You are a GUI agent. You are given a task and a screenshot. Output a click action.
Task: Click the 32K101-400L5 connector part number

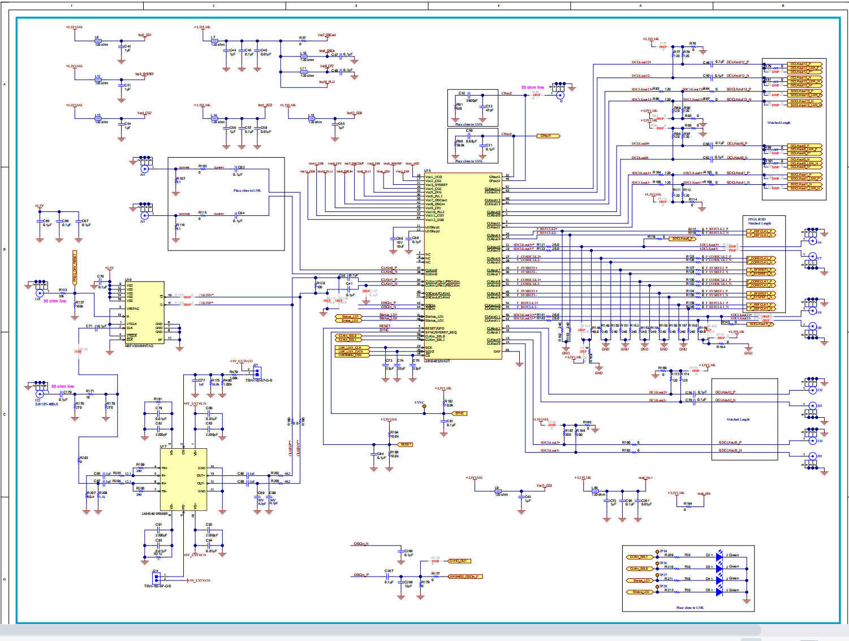click(46, 404)
